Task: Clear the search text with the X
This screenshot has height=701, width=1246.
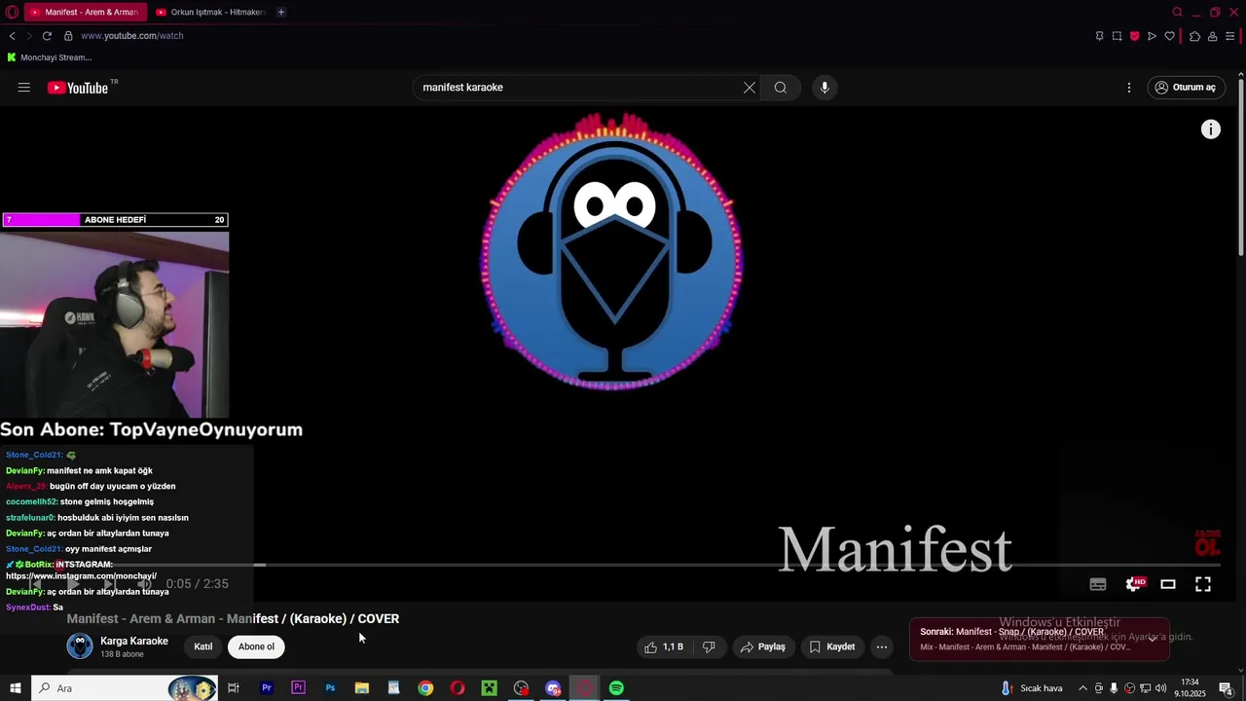Action: coord(750,88)
